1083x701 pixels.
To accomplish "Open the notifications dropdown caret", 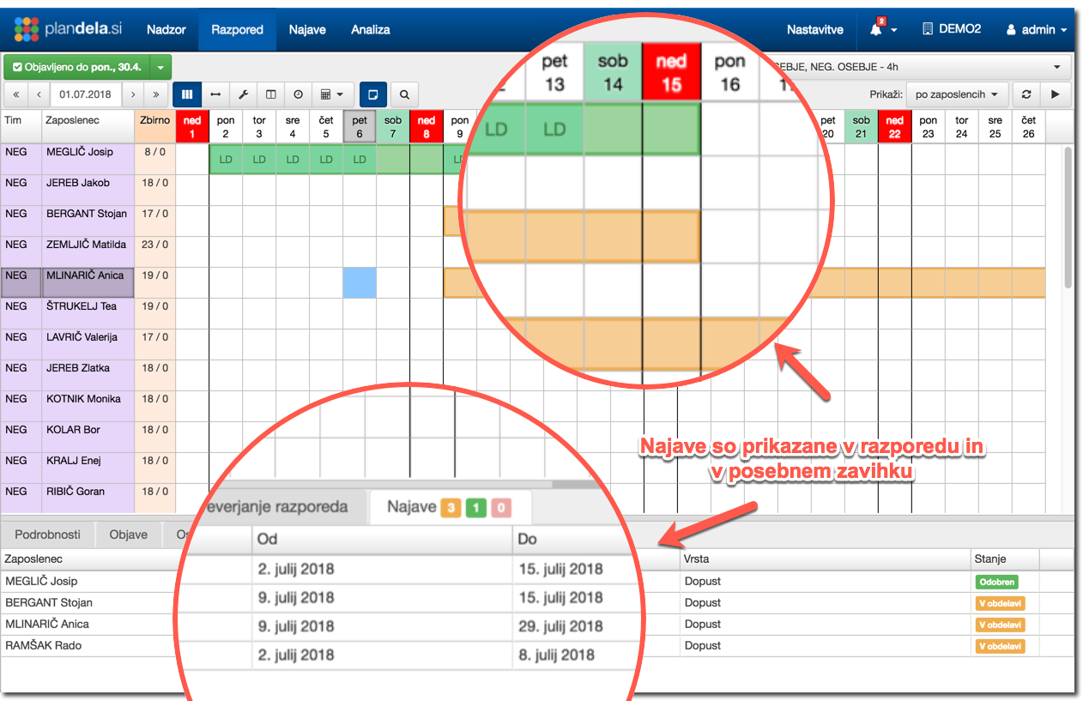I will point(894,30).
